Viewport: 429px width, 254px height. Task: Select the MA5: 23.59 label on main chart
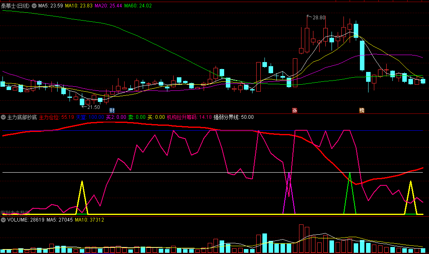(51, 6)
